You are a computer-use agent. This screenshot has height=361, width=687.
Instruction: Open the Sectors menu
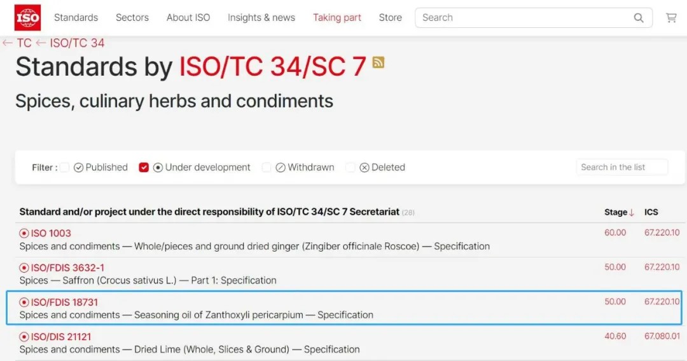point(132,18)
